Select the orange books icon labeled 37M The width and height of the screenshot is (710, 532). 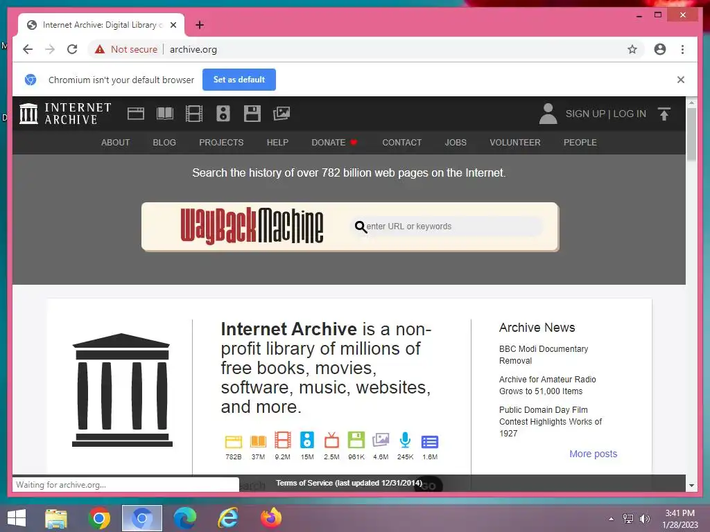pyautogui.click(x=258, y=441)
